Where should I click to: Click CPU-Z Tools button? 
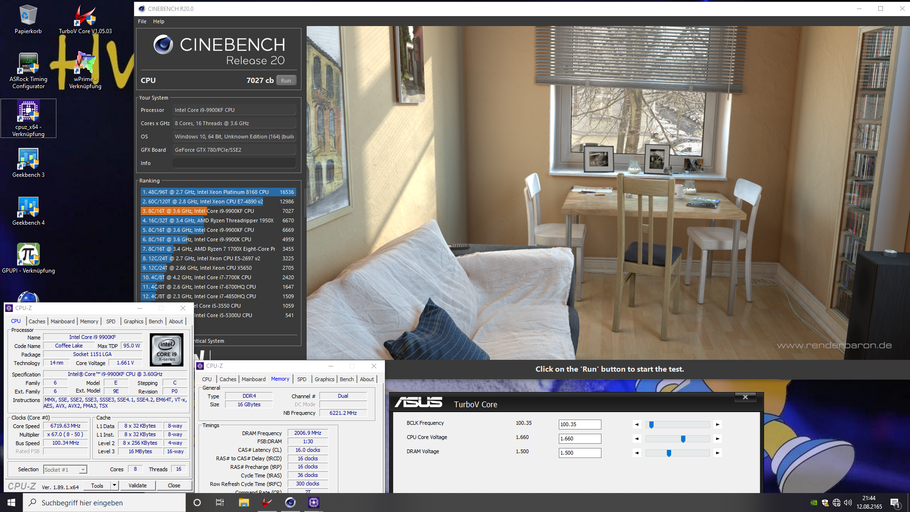(97, 485)
